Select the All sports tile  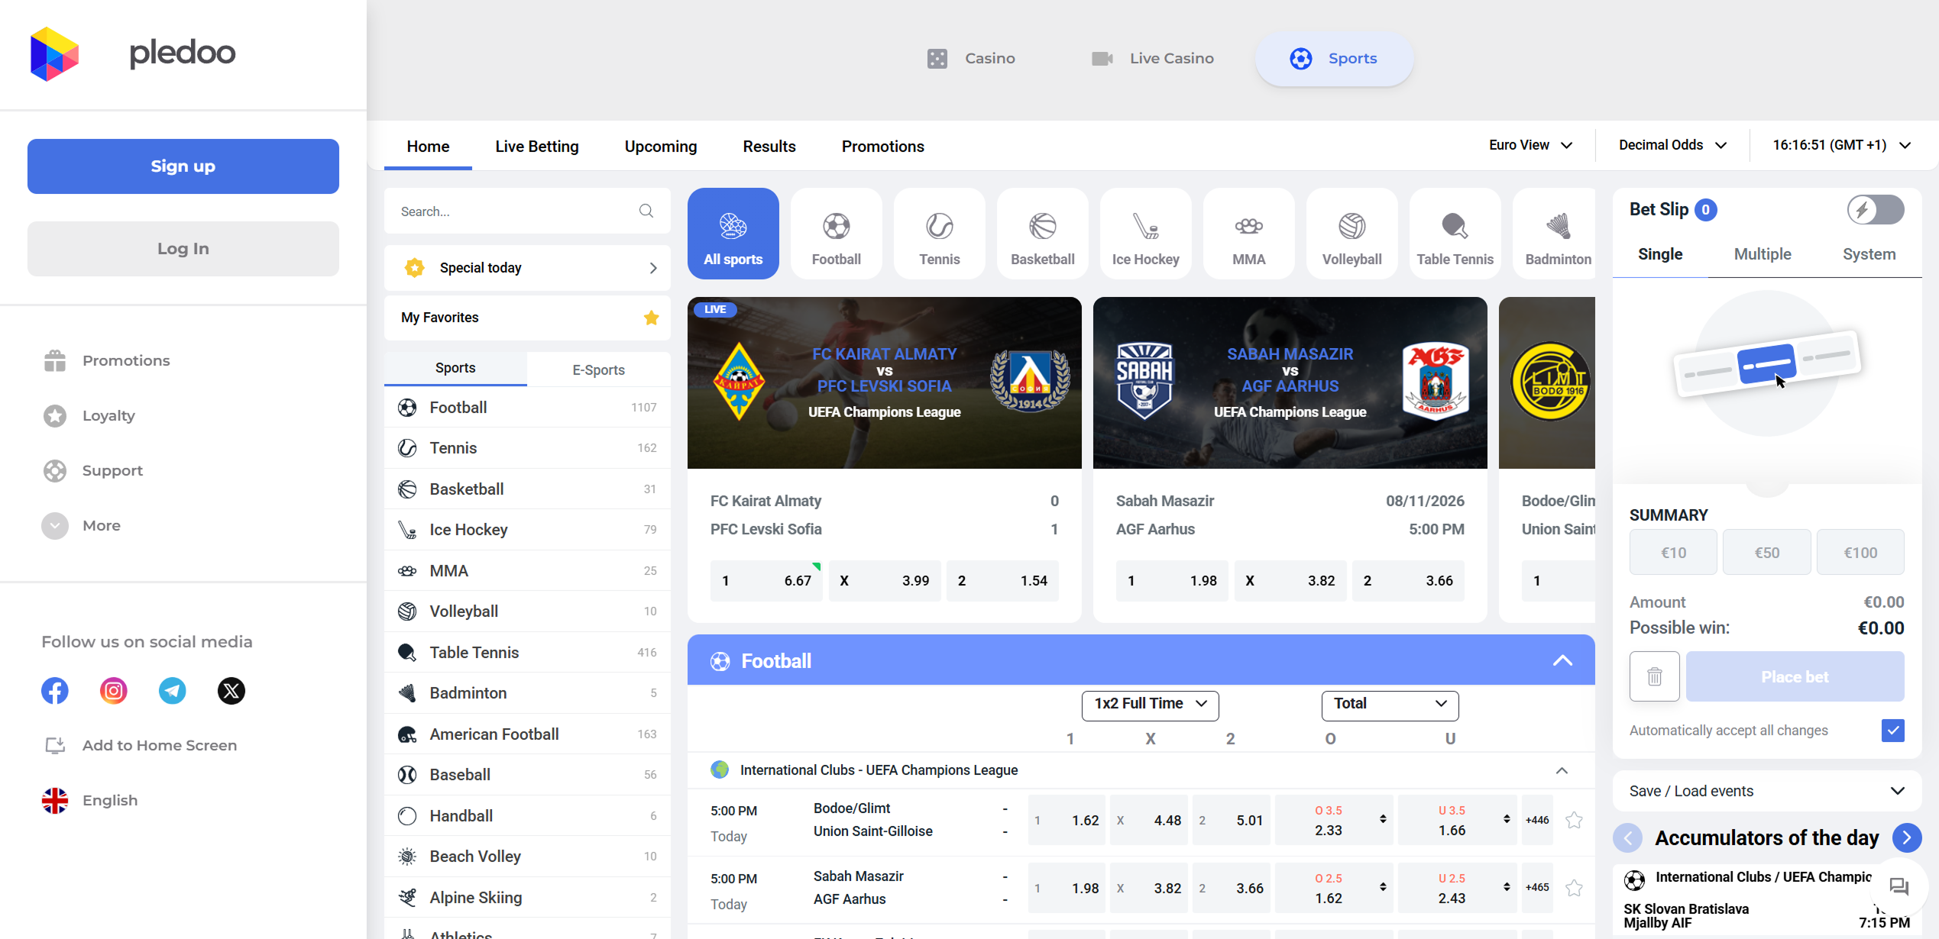[733, 234]
